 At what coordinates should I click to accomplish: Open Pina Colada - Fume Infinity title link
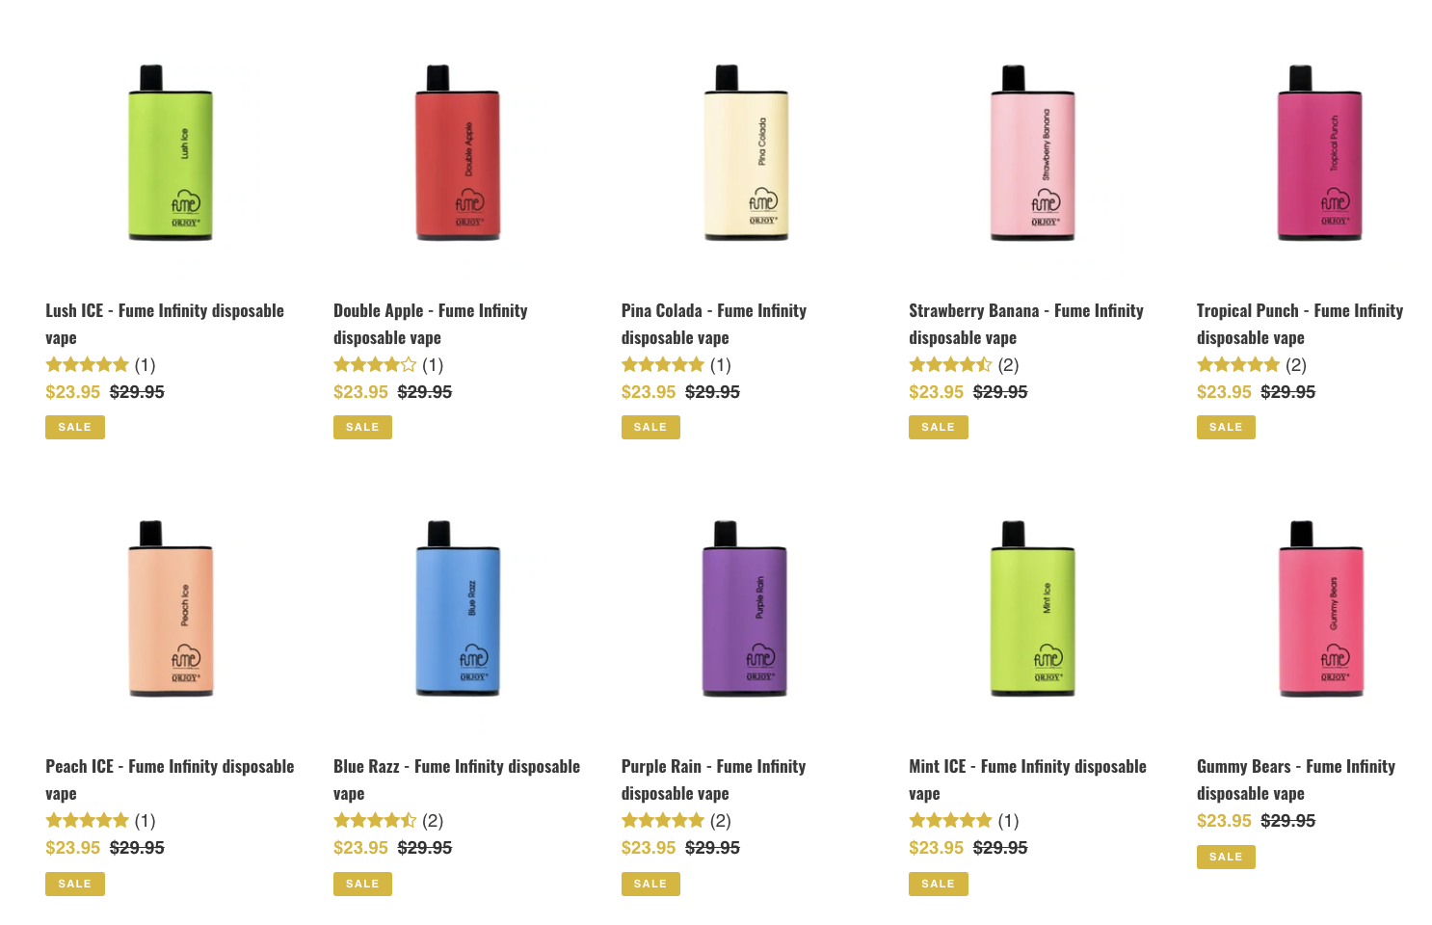click(714, 324)
